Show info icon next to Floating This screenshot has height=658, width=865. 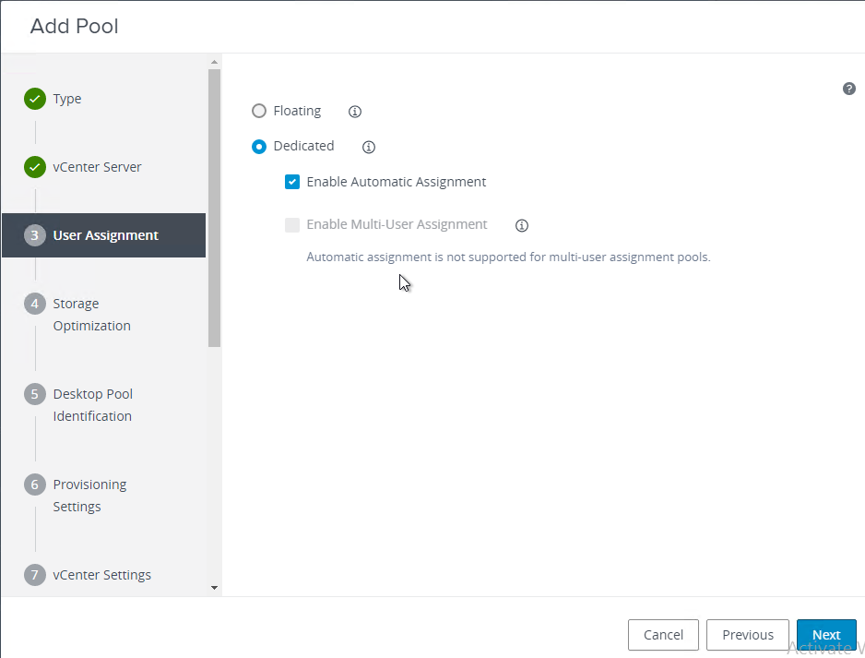coord(355,112)
